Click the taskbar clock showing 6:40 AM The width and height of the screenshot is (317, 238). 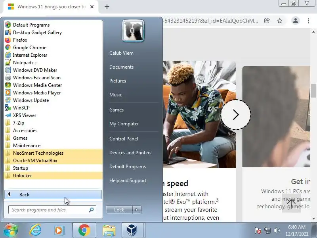pyautogui.click(x=296, y=230)
